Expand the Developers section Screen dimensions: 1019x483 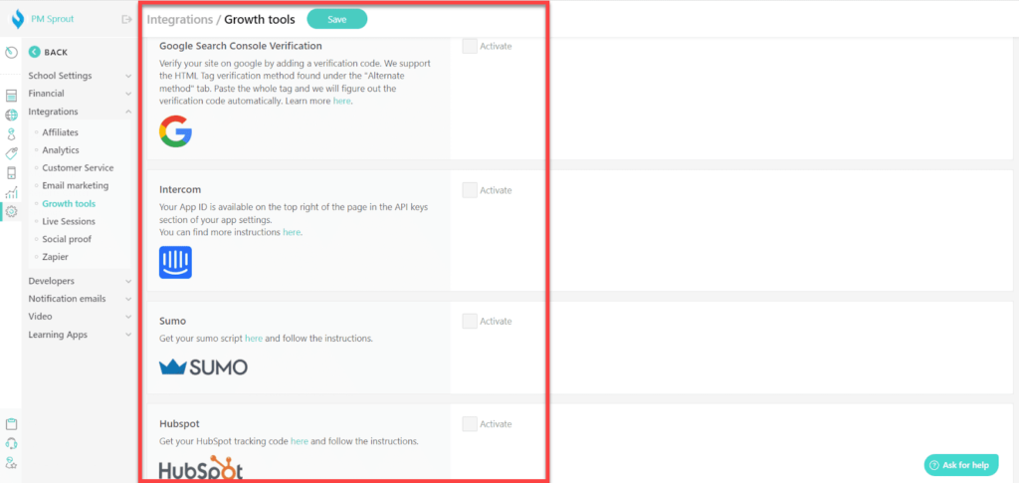click(80, 281)
